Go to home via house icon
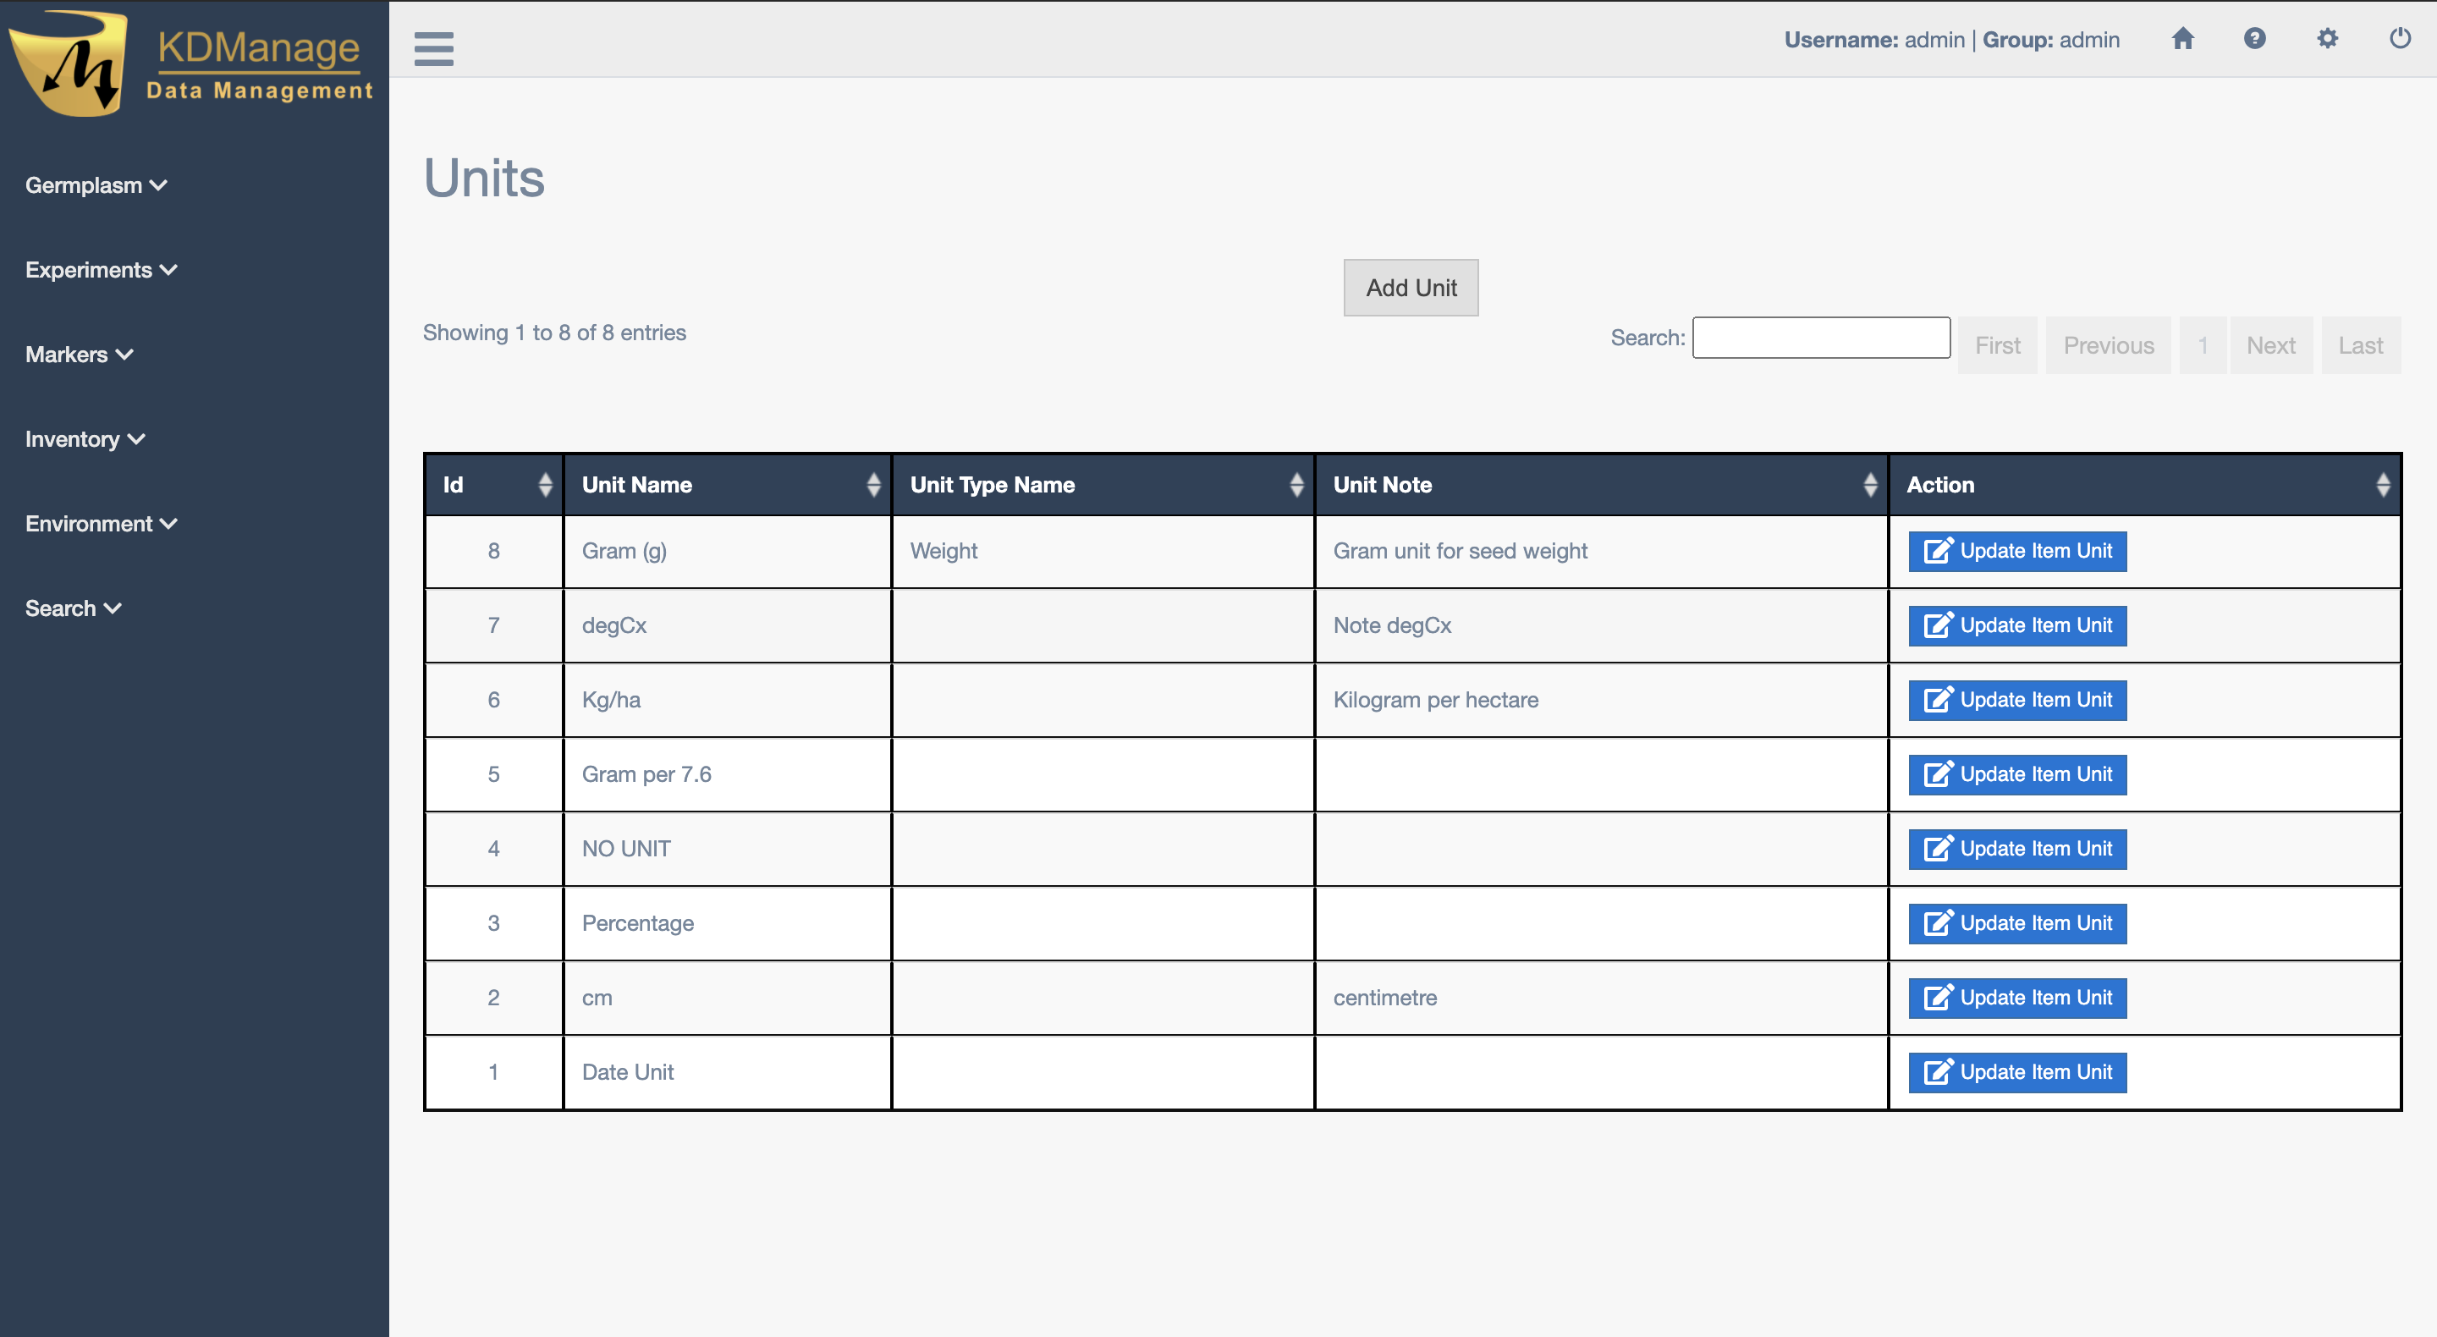2437x1337 pixels. pyautogui.click(x=2182, y=39)
